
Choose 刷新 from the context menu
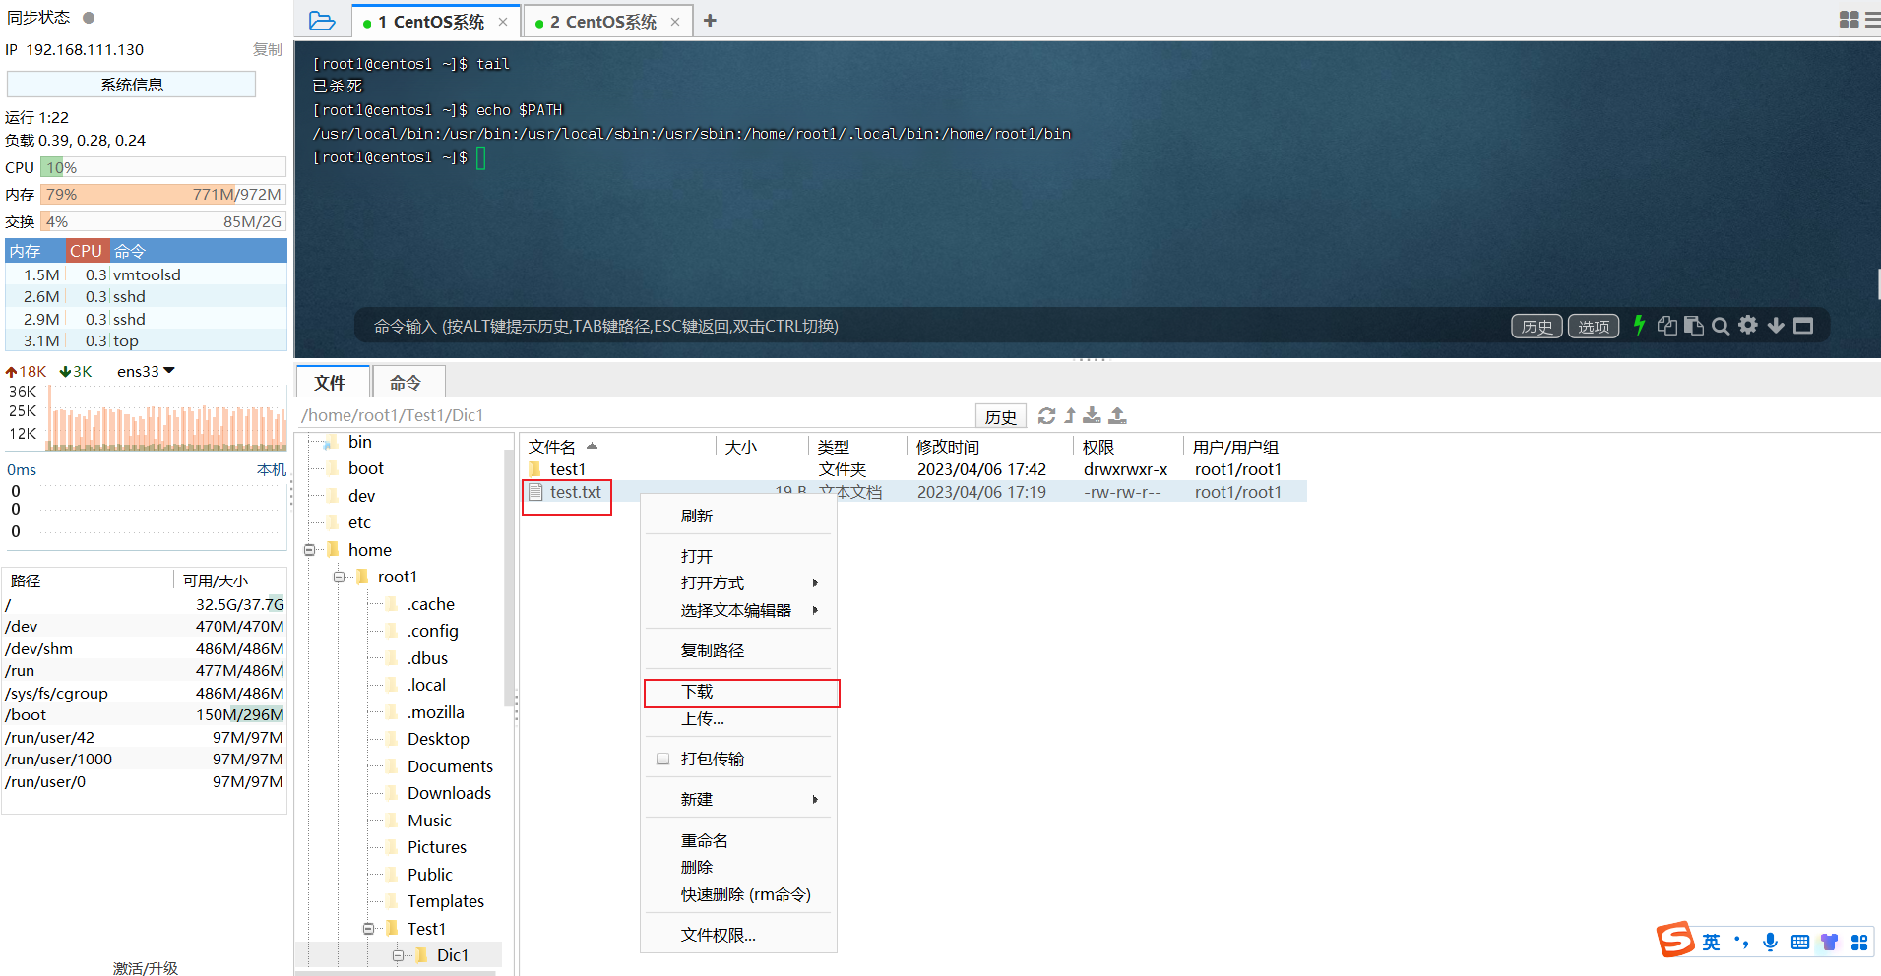pyautogui.click(x=738, y=517)
